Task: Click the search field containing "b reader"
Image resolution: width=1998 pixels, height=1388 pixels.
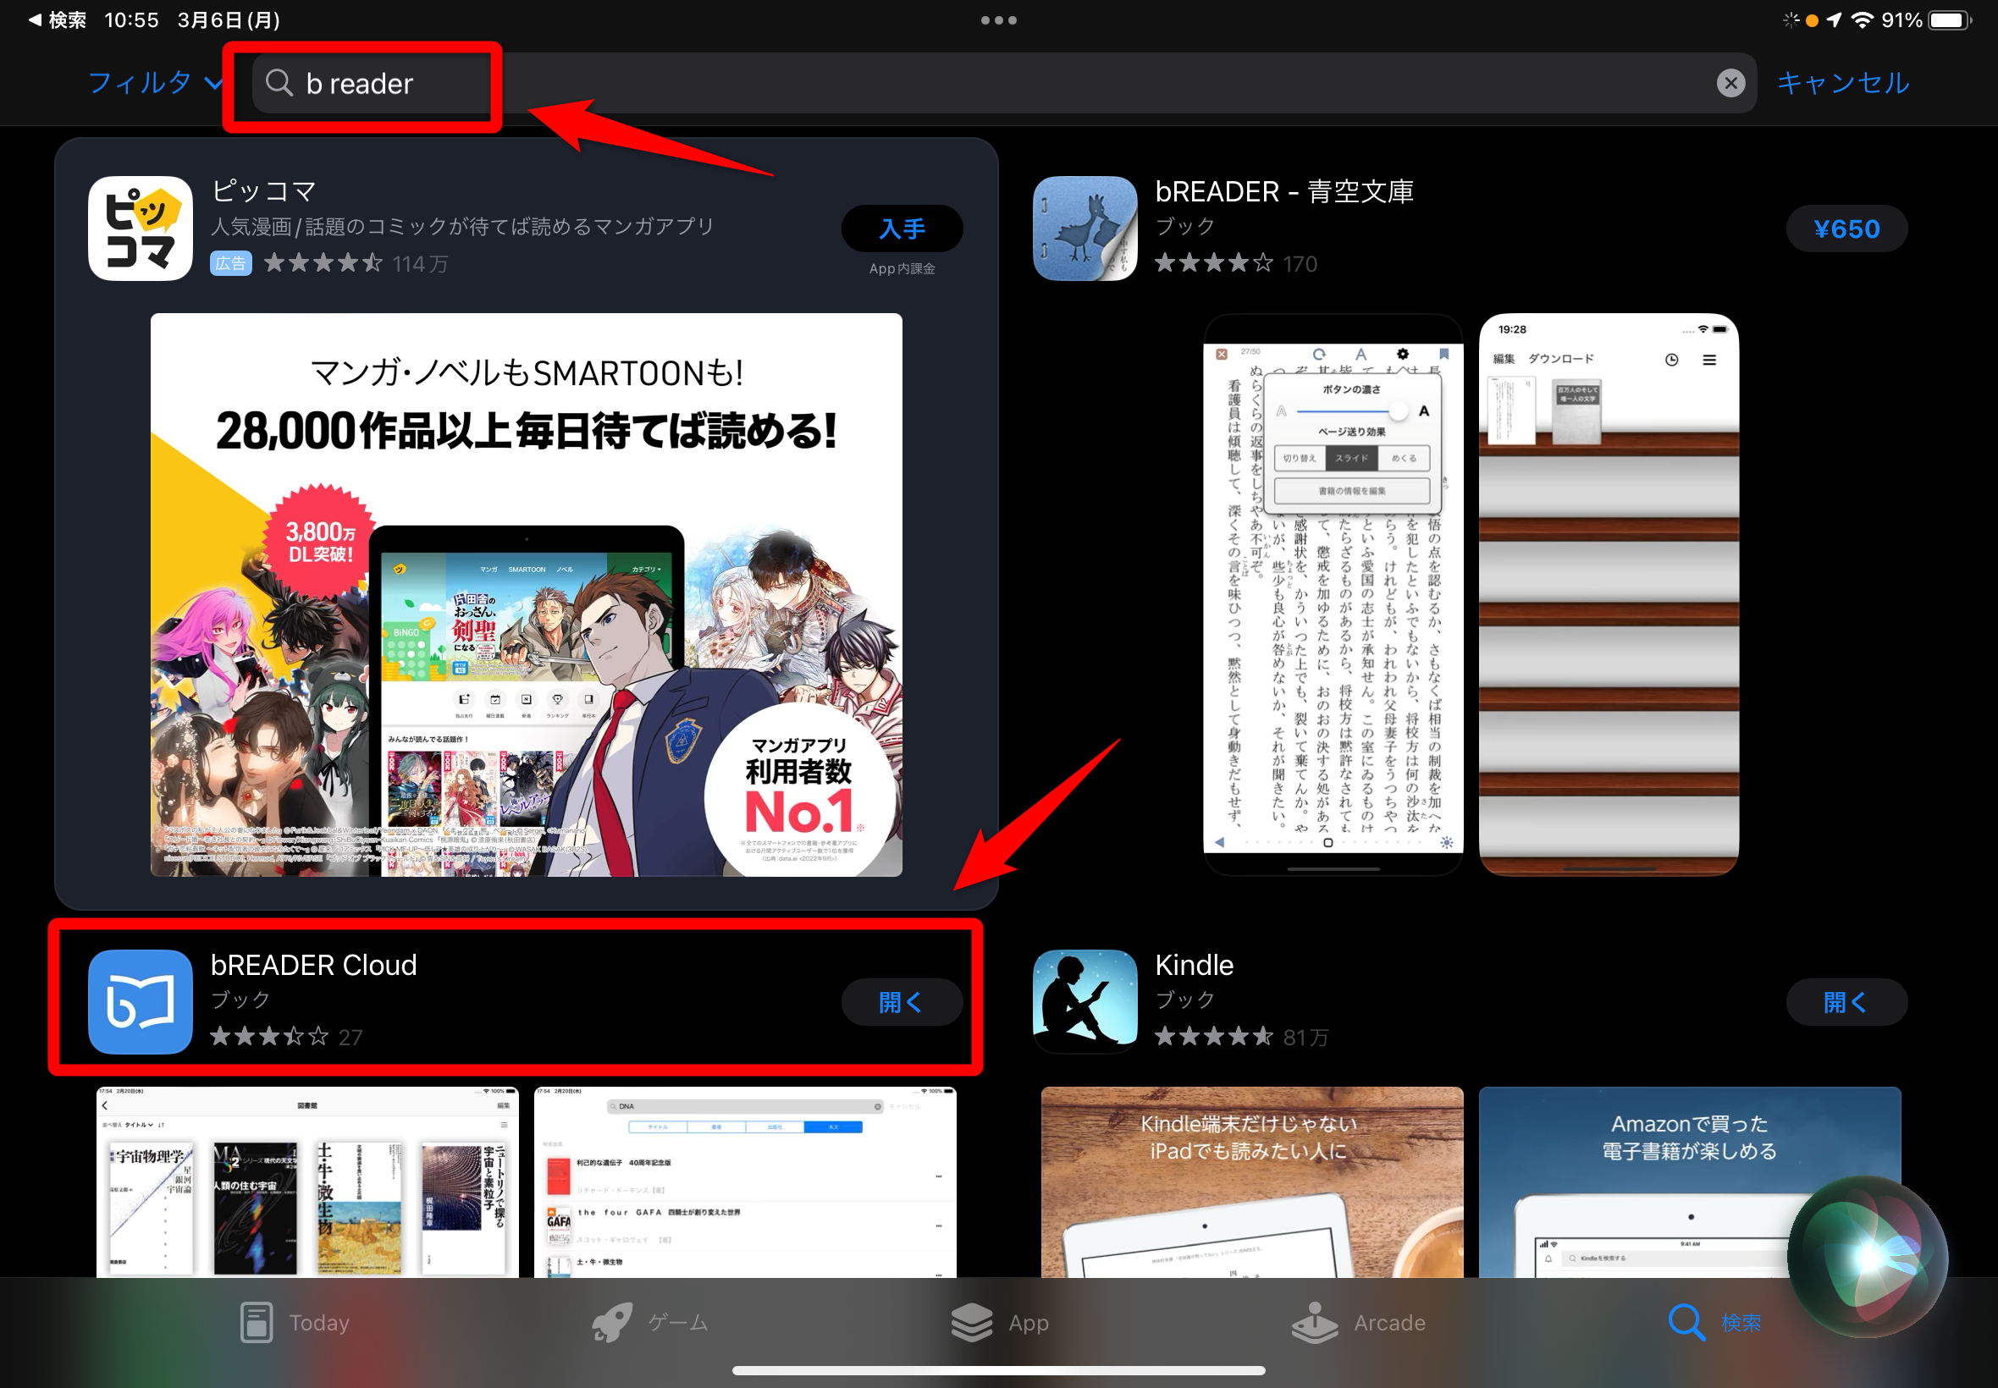Action: pos(1003,83)
